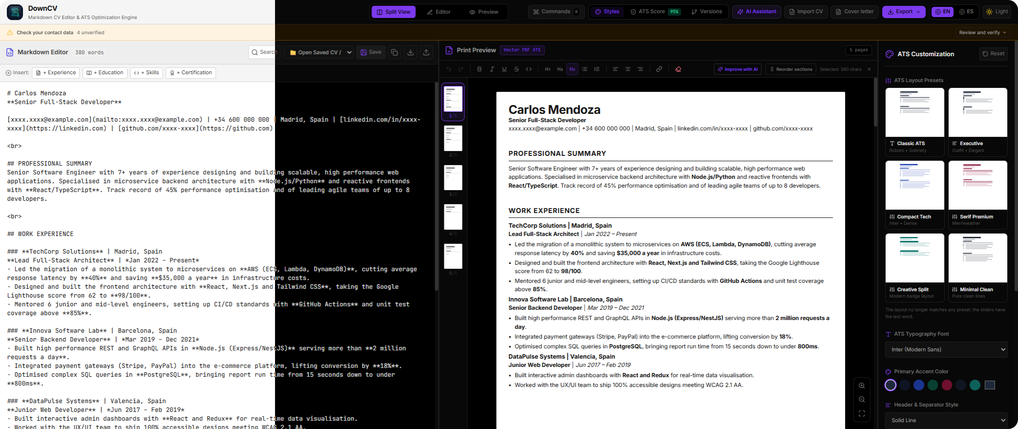Switch to the Editor view tab
Image resolution: width=1018 pixels, height=429 pixels.
click(439, 12)
